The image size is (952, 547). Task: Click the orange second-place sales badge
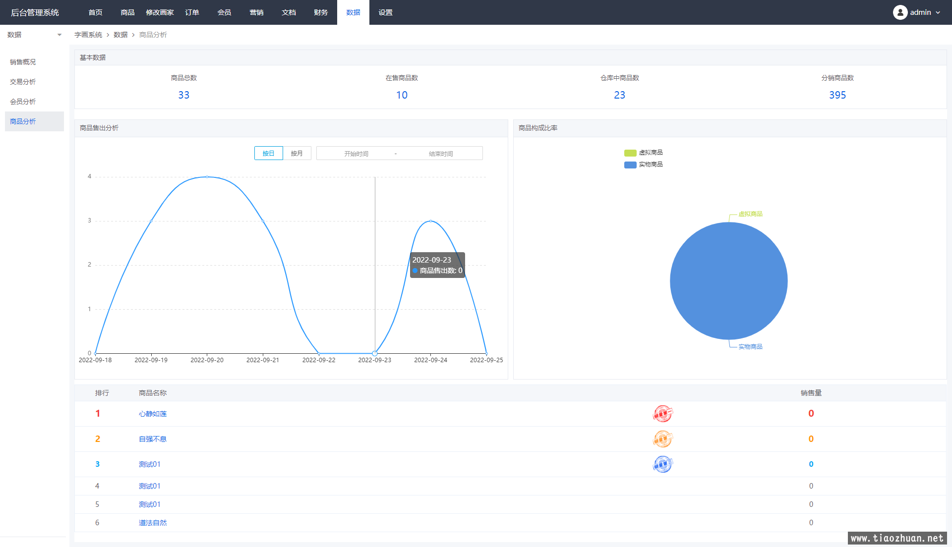[x=662, y=439]
